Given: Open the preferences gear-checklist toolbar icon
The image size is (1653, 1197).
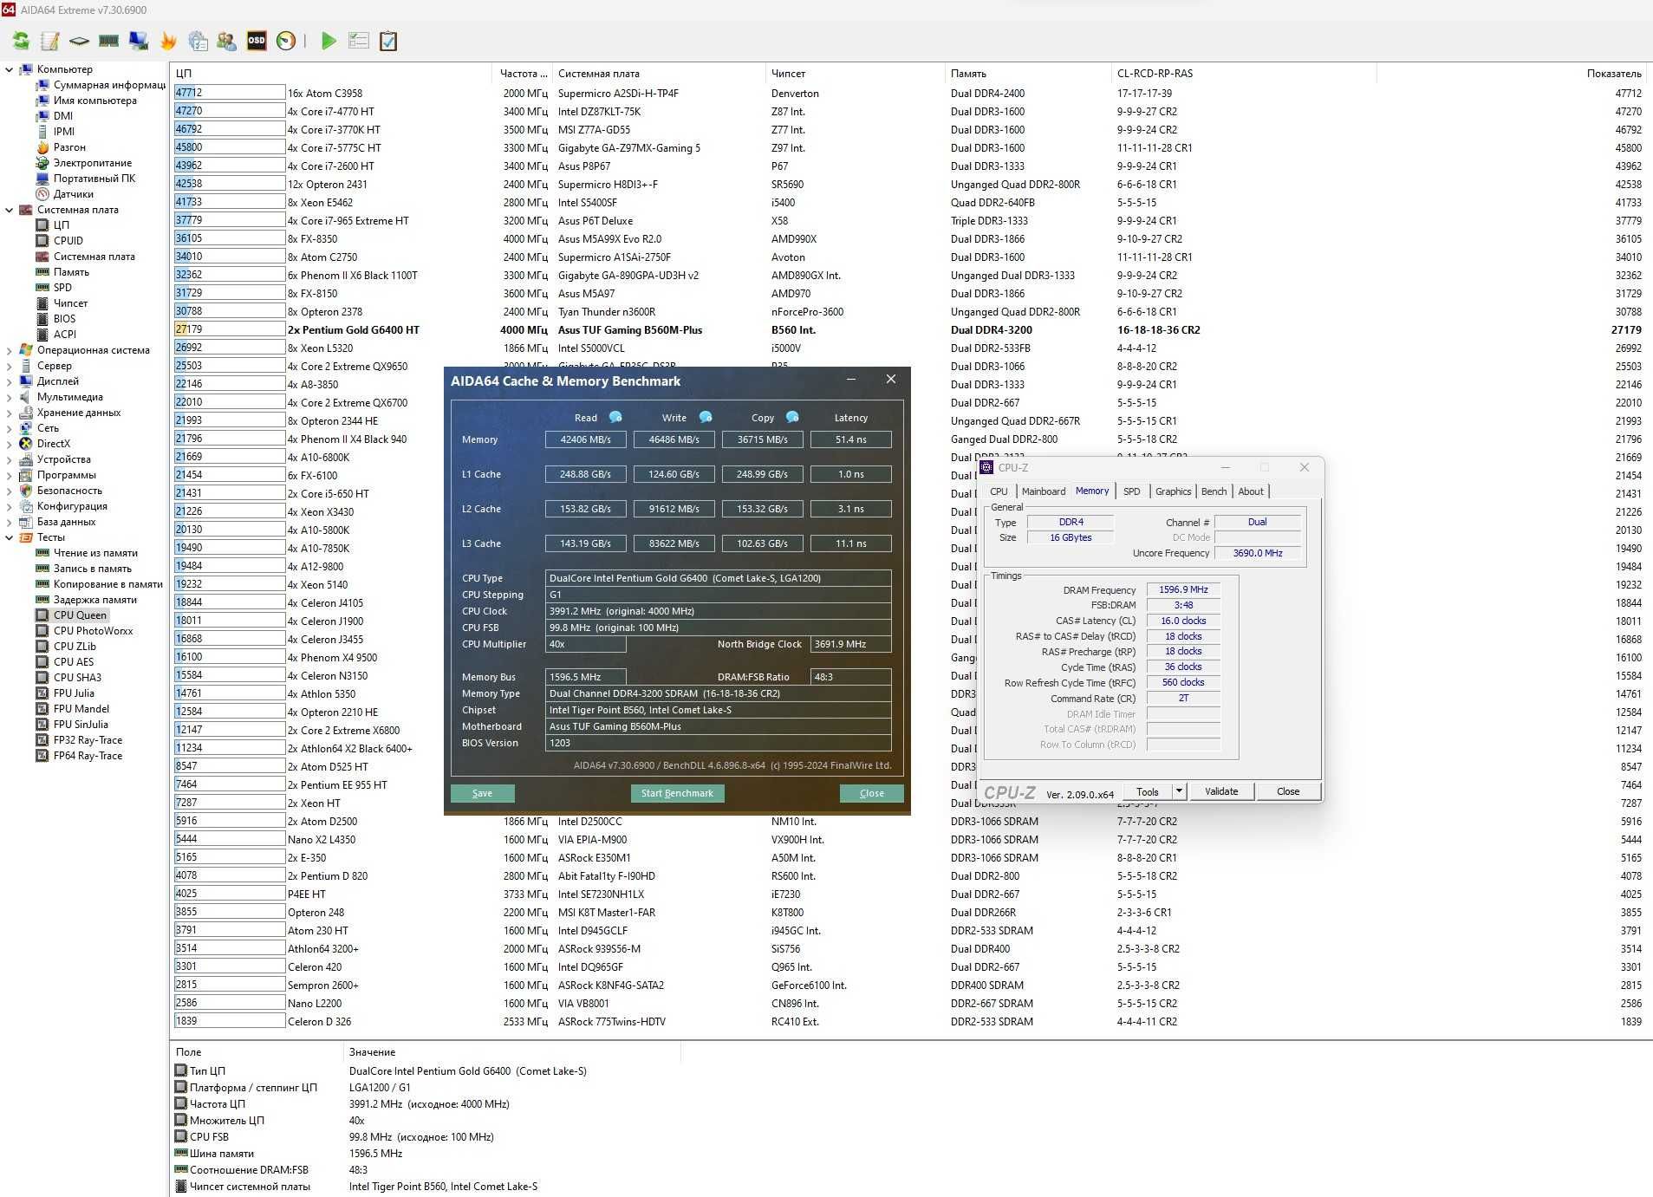Looking at the screenshot, I should 198,41.
